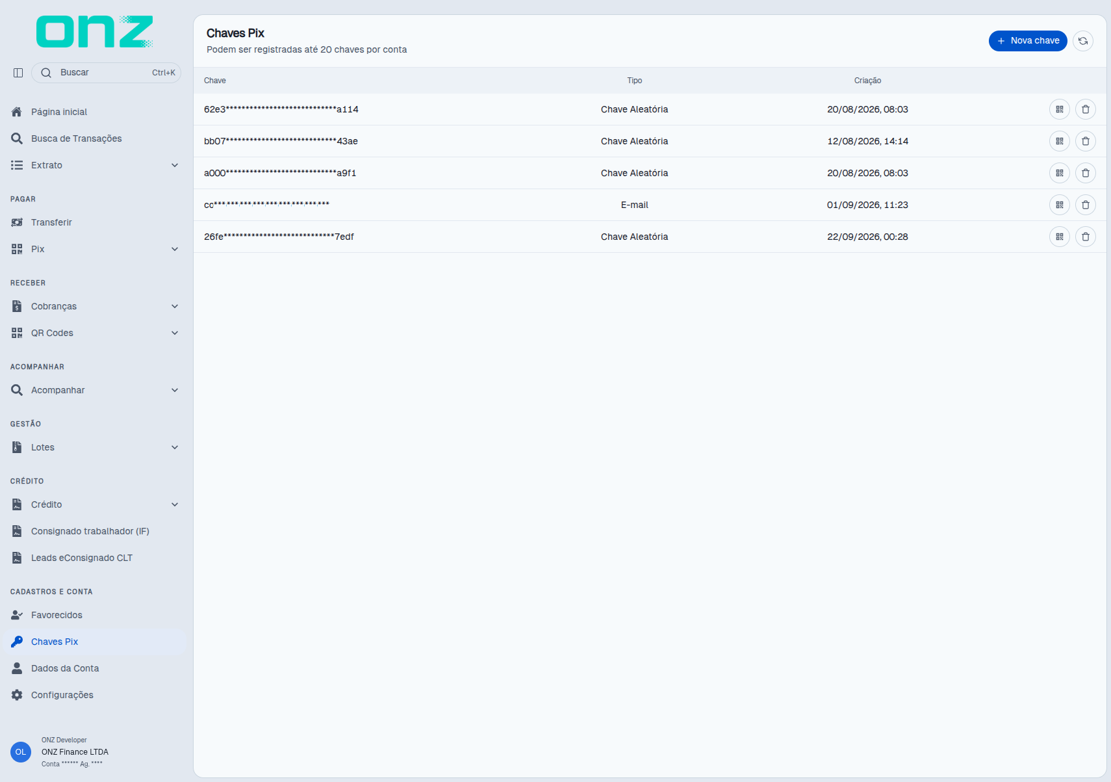This screenshot has height=782, width=1111.
Task: Open Favorecidos in the sidebar
Action: coord(94,615)
